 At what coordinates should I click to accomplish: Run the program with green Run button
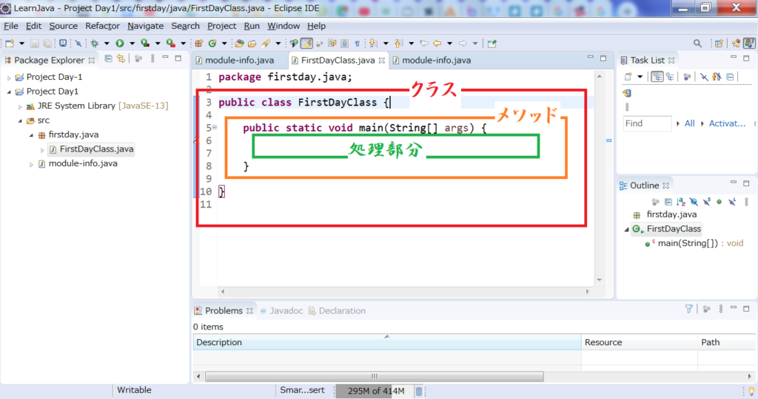(x=119, y=44)
